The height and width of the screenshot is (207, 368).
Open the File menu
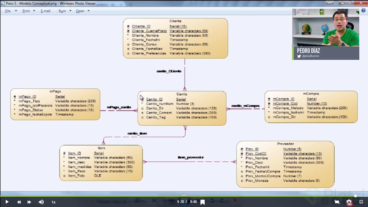pos(8,11)
